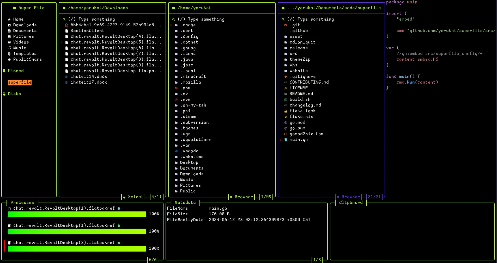Image resolution: width=497 pixels, height=263 pixels.
Task: Select the Downloads icon in the sidebar
Action: point(9,25)
